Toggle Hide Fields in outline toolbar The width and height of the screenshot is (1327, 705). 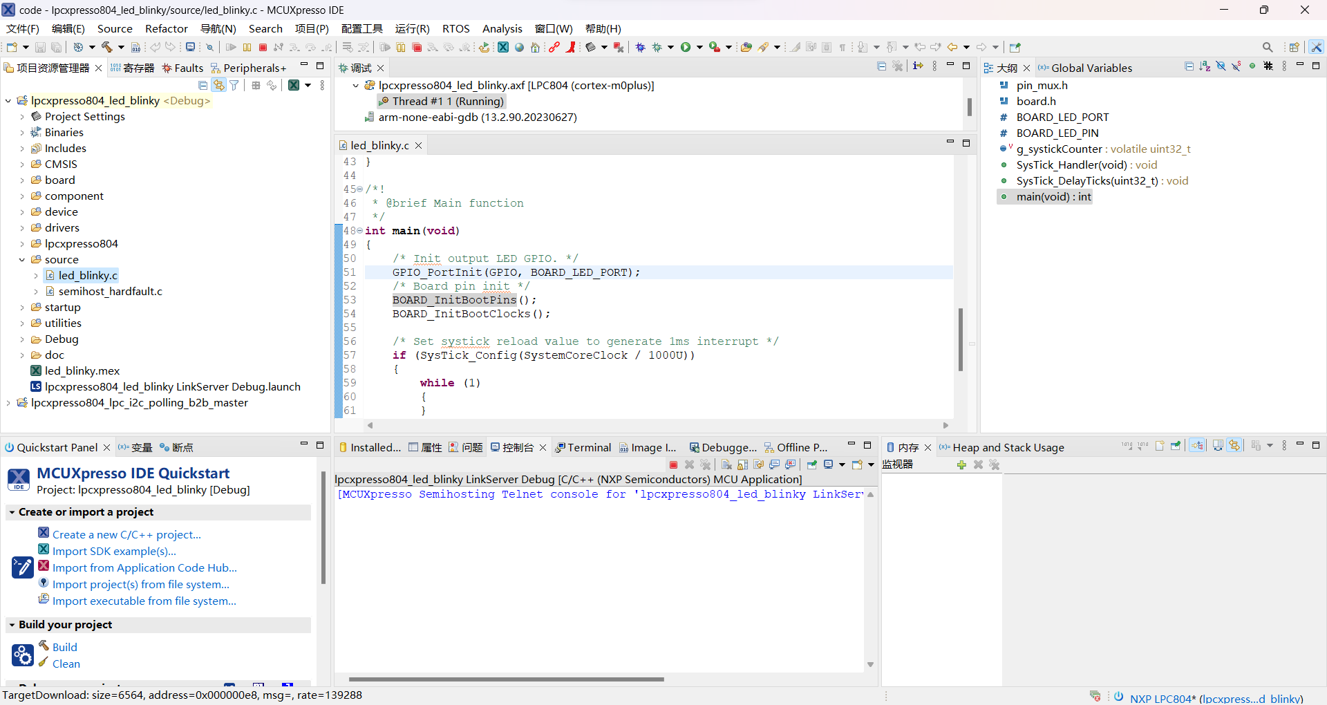(1221, 66)
